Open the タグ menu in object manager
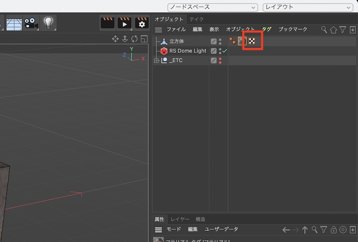 pos(266,29)
